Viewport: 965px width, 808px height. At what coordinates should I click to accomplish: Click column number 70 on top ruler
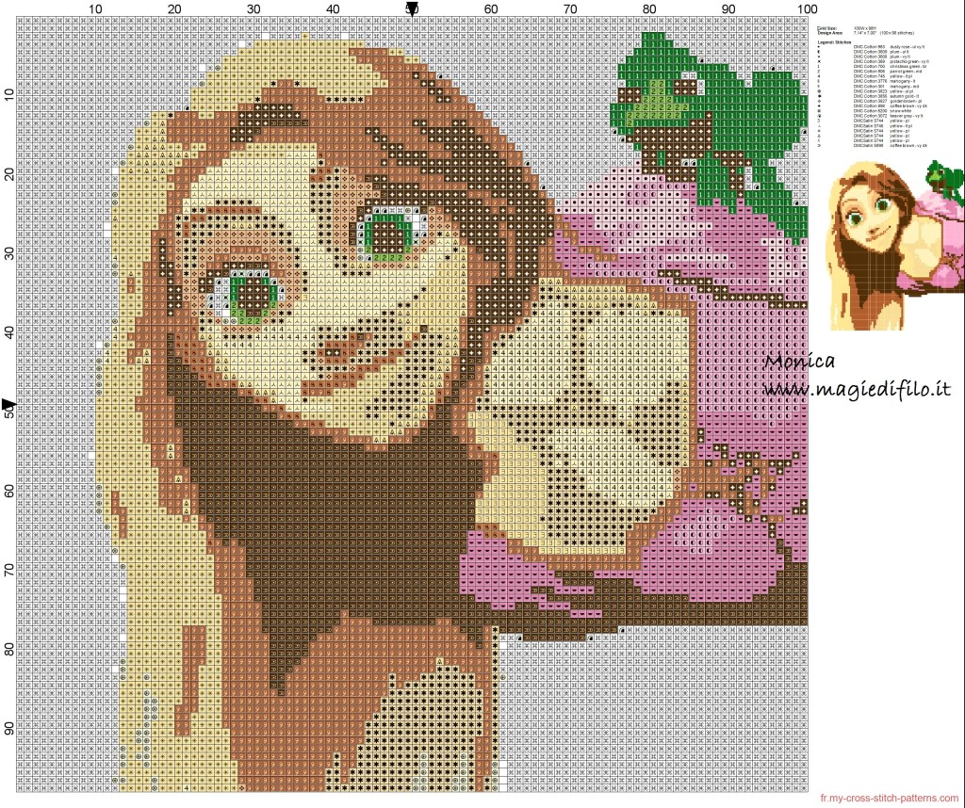coord(570,9)
